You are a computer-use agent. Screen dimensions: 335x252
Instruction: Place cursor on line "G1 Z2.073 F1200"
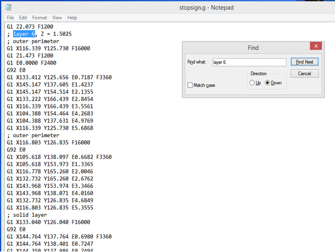point(29,27)
